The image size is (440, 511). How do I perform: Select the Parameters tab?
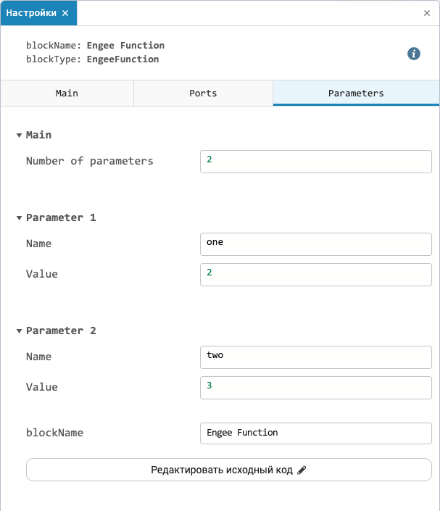pyautogui.click(x=356, y=94)
